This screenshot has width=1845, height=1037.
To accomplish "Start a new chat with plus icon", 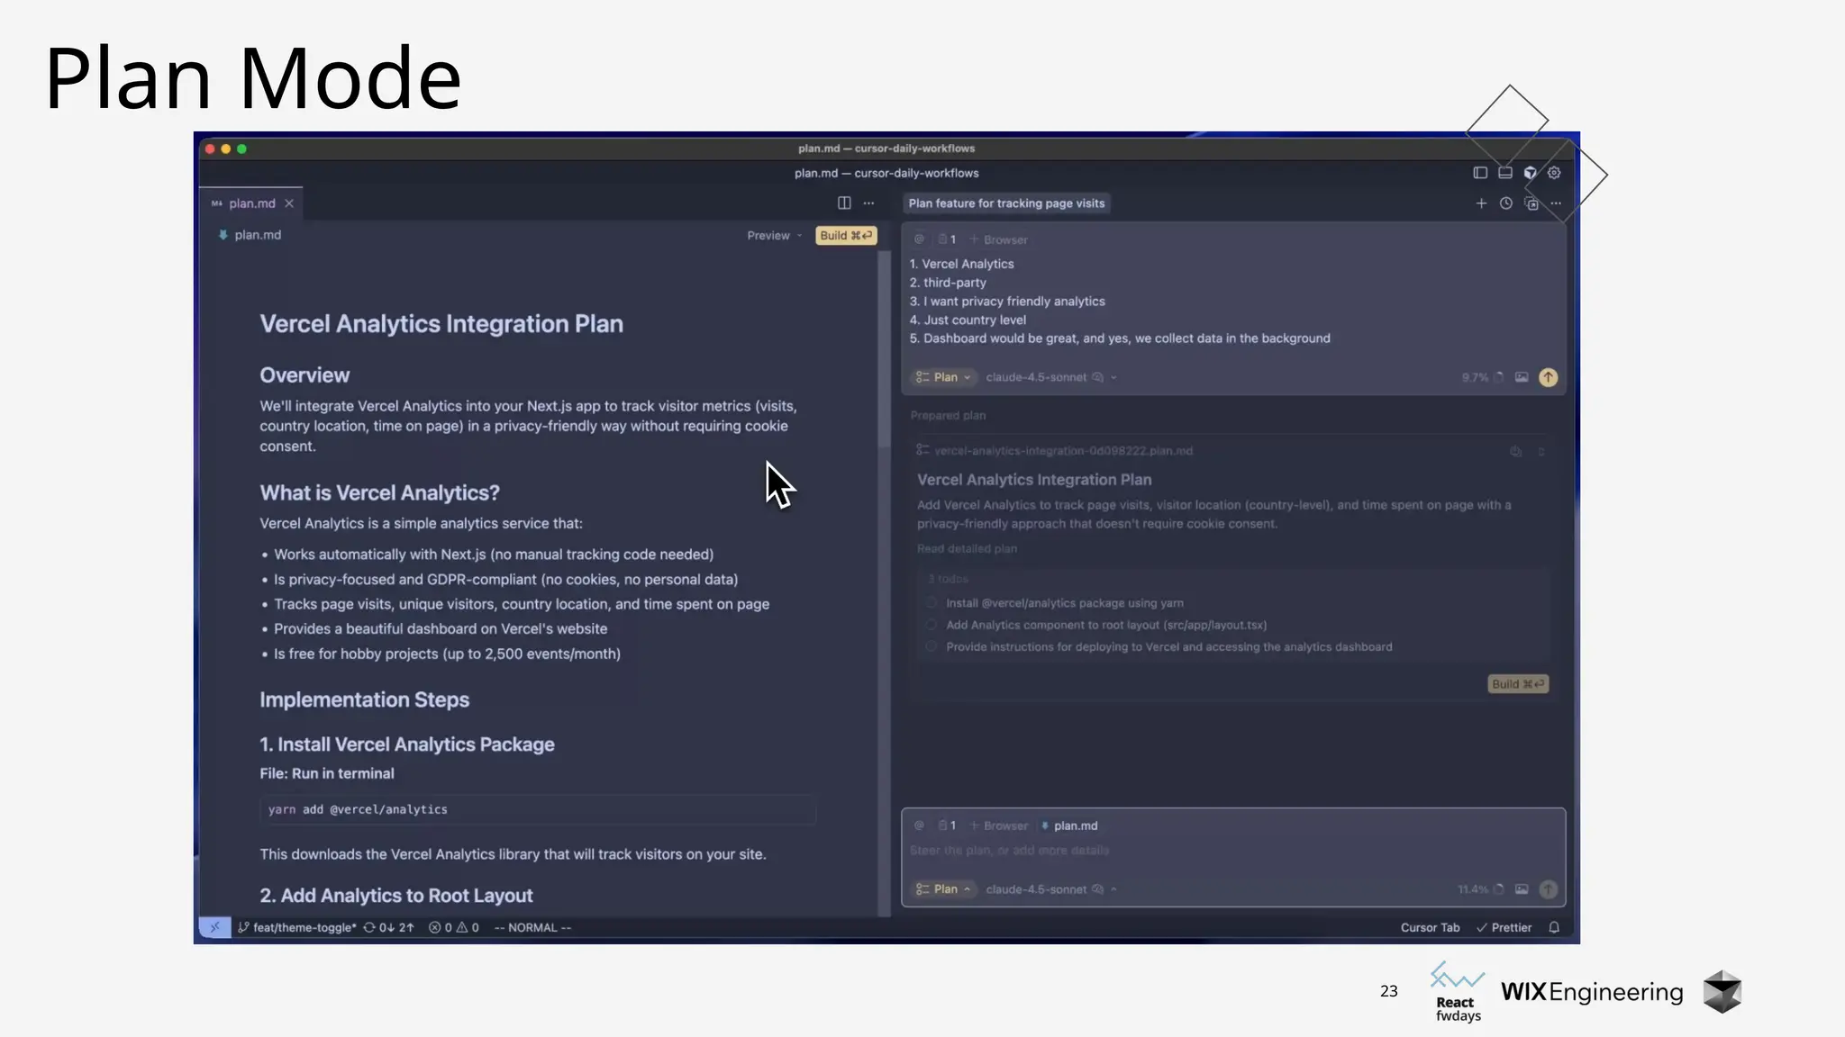I will [1481, 203].
